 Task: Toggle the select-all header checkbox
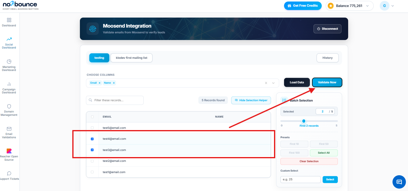pos(92,117)
